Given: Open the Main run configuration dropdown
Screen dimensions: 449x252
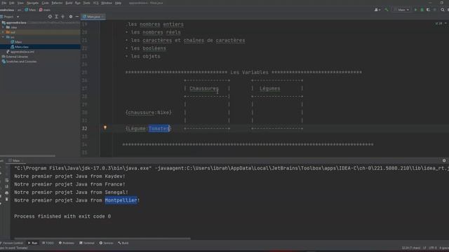Looking at the screenshot, I should point(401,10).
